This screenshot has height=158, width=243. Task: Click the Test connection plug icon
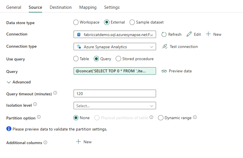pyautogui.click(x=165, y=47)
